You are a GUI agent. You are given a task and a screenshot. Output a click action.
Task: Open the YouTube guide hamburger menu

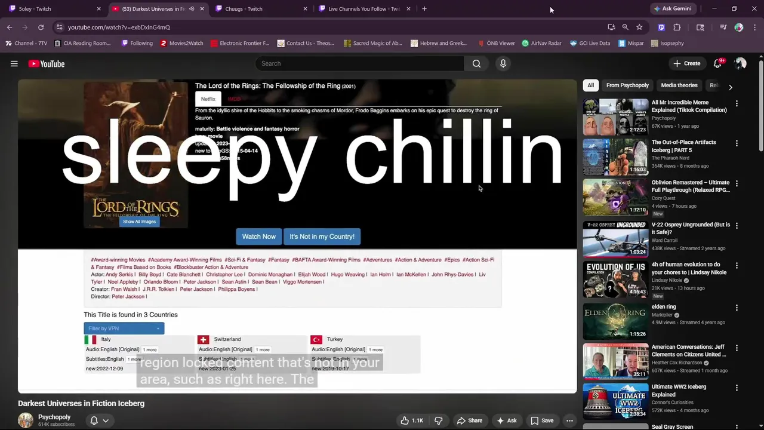pos(14,64)
